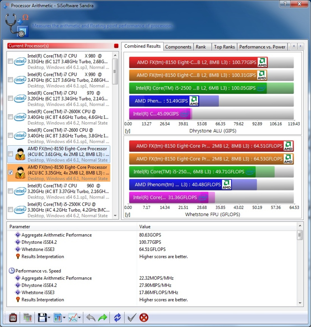Click the [y] label under Dhrystone chart
The height and width of the screenshot is (327, 311).
pyautogui.click(x=128, y=131)
